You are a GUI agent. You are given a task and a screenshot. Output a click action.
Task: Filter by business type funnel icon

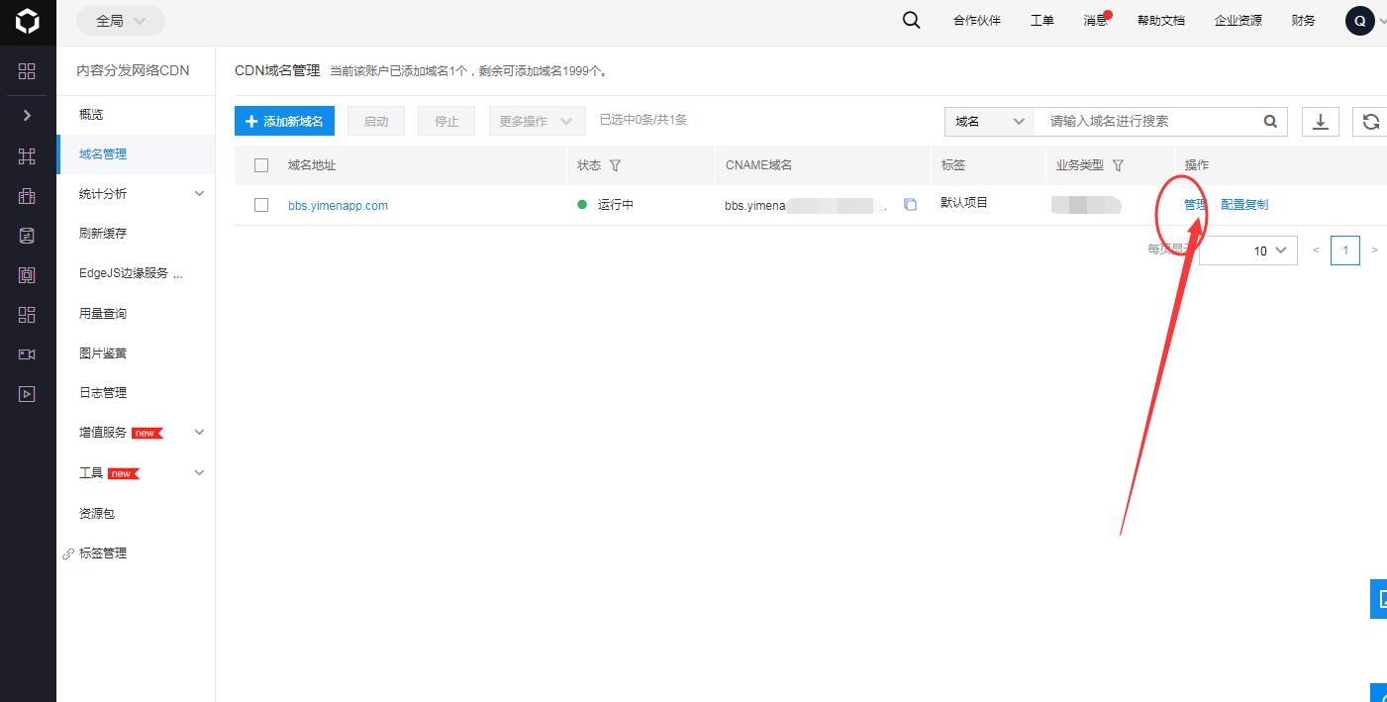click(x=1118, y=165)
